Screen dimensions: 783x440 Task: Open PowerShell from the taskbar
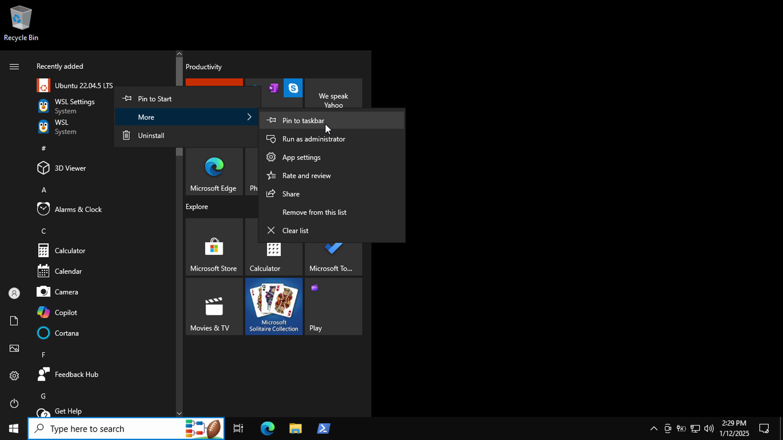tap(323, 429)
